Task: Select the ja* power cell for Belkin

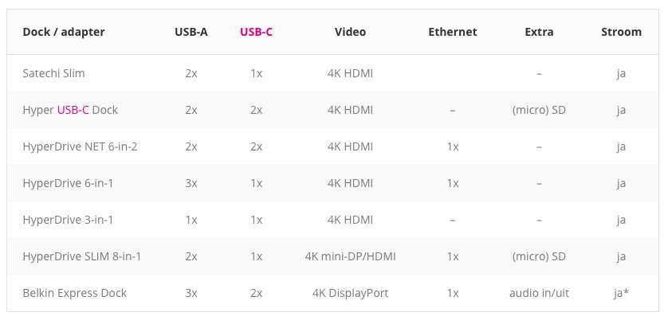Action: point(621,293)
